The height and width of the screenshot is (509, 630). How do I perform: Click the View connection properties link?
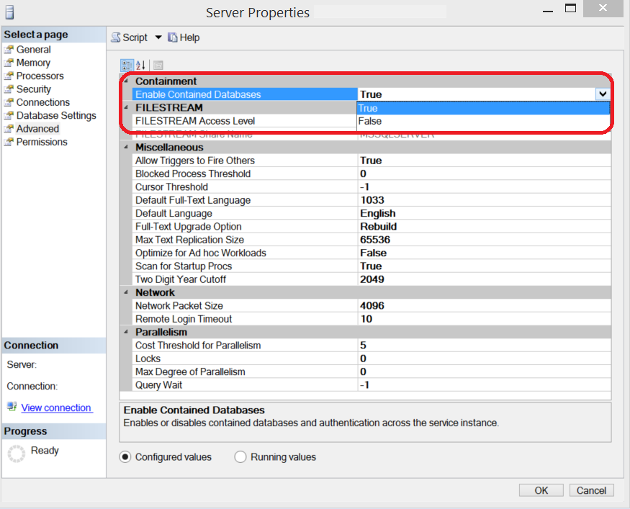pos(56,407)
